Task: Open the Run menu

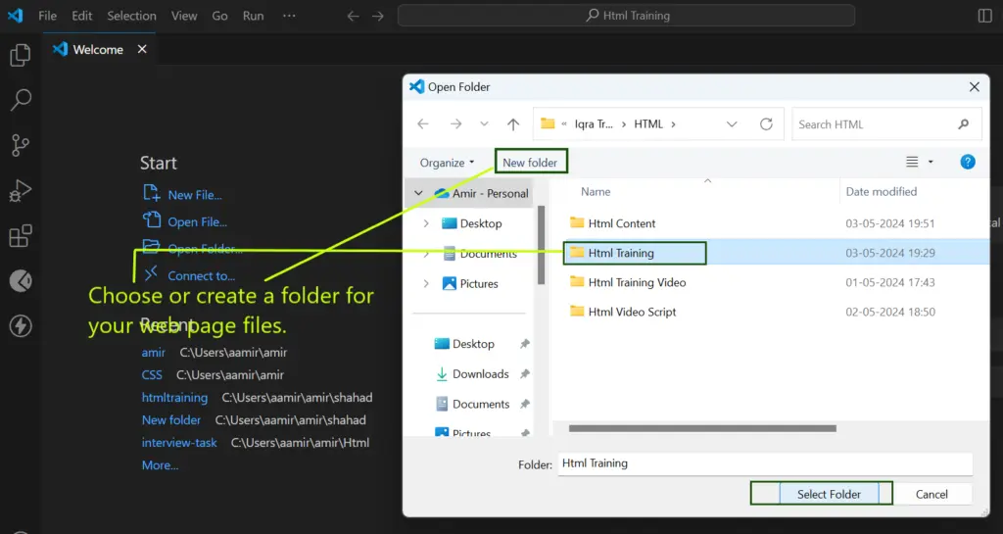Action: pyautogui.click(x=253, y=16)
